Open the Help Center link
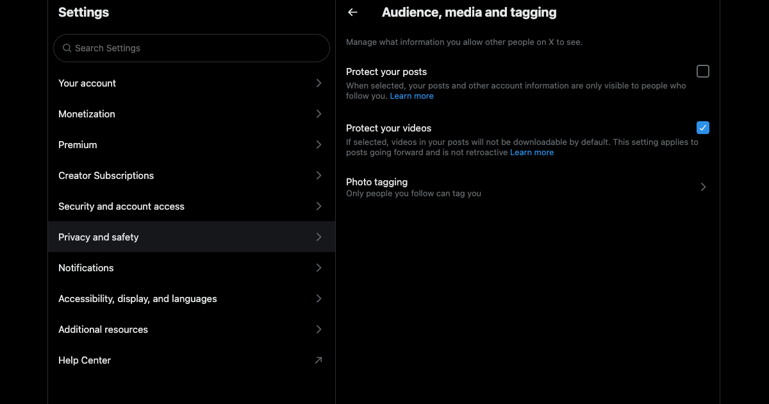The image size is (769, 404). pos(192,360)
